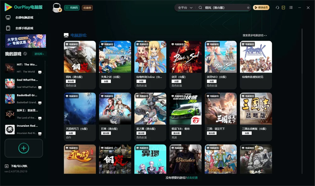Select 全部手机游戏 in the sidebar
The height and width of the screenshot is (186, 315).
[24, 28]
